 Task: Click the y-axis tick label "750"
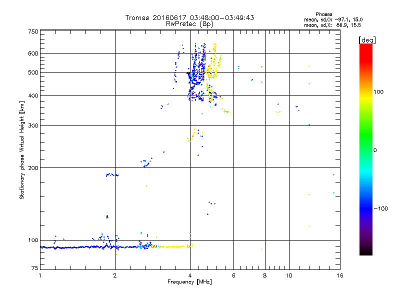pos(33,31)
